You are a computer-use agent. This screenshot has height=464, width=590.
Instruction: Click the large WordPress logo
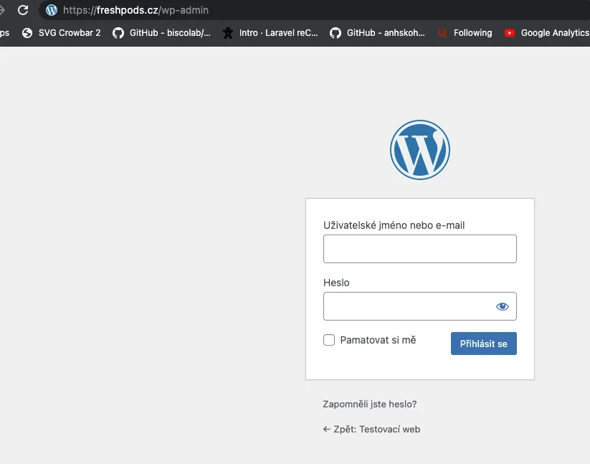coord(420,150)
